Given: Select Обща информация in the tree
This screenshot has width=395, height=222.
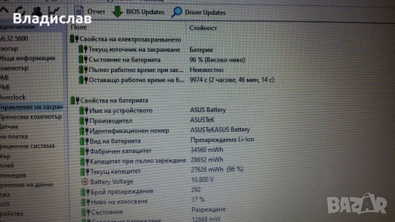Looking at the screenshot, I should click(27, 58).
